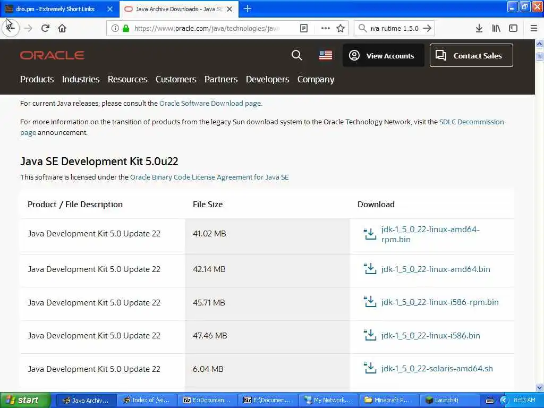Click the page scrollbar down arrow
The width and height of the screenshot is (544, 408).
[x=539, y=387]
